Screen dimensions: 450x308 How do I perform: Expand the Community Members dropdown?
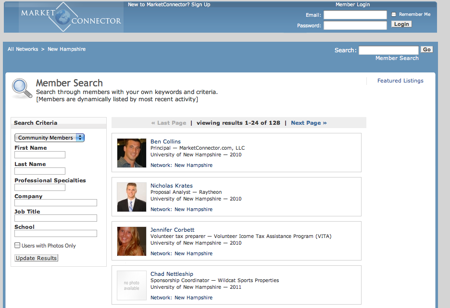pyautogui.click(x=50, y=138)
